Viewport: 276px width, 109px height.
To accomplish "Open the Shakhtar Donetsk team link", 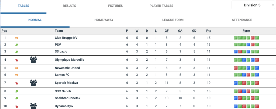I will pos(67,98).
